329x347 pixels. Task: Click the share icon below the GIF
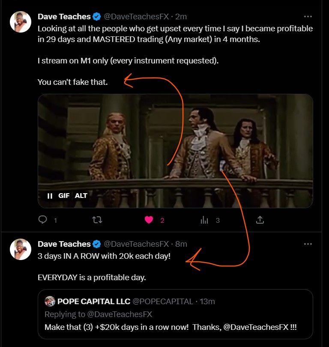click(260, 220)
